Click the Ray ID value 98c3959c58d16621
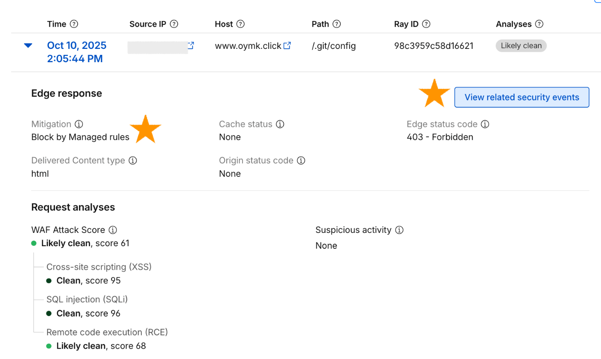The image size is (601, 359). pos(434,46)
